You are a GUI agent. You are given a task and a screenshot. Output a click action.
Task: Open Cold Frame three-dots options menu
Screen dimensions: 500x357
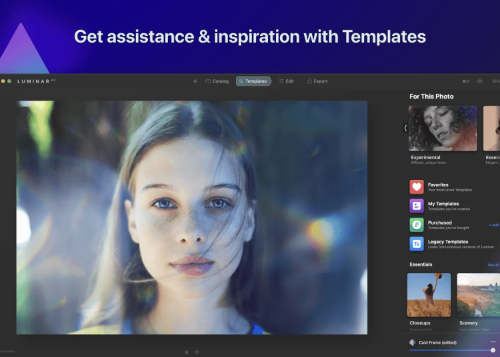[493, 342]
